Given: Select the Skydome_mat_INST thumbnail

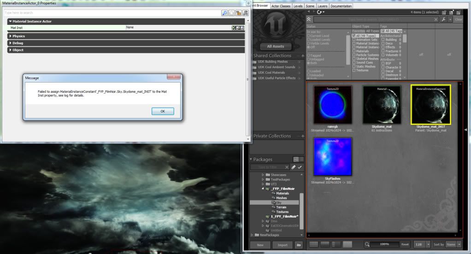Looking at the screenshot, I should 431,105.
